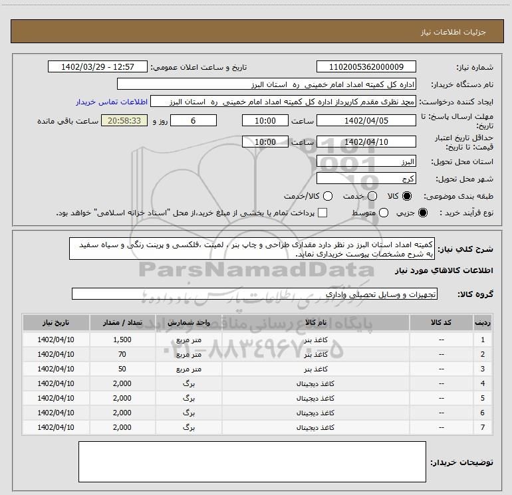The width and height of the screenshot is (512, 495).
Task: Click the استان محل تحویل field البرز
Action: click(366, 161)
